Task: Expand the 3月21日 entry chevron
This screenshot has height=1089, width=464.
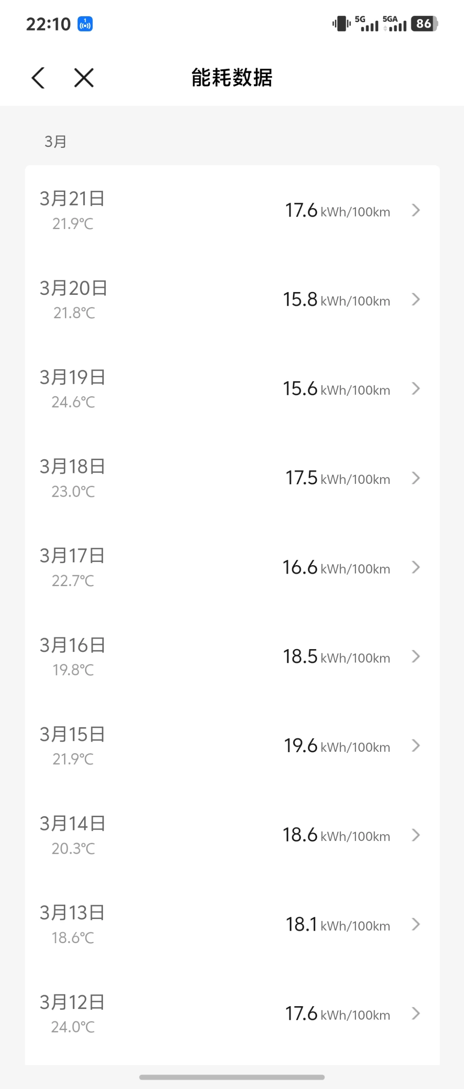Action: click(416, 210)
